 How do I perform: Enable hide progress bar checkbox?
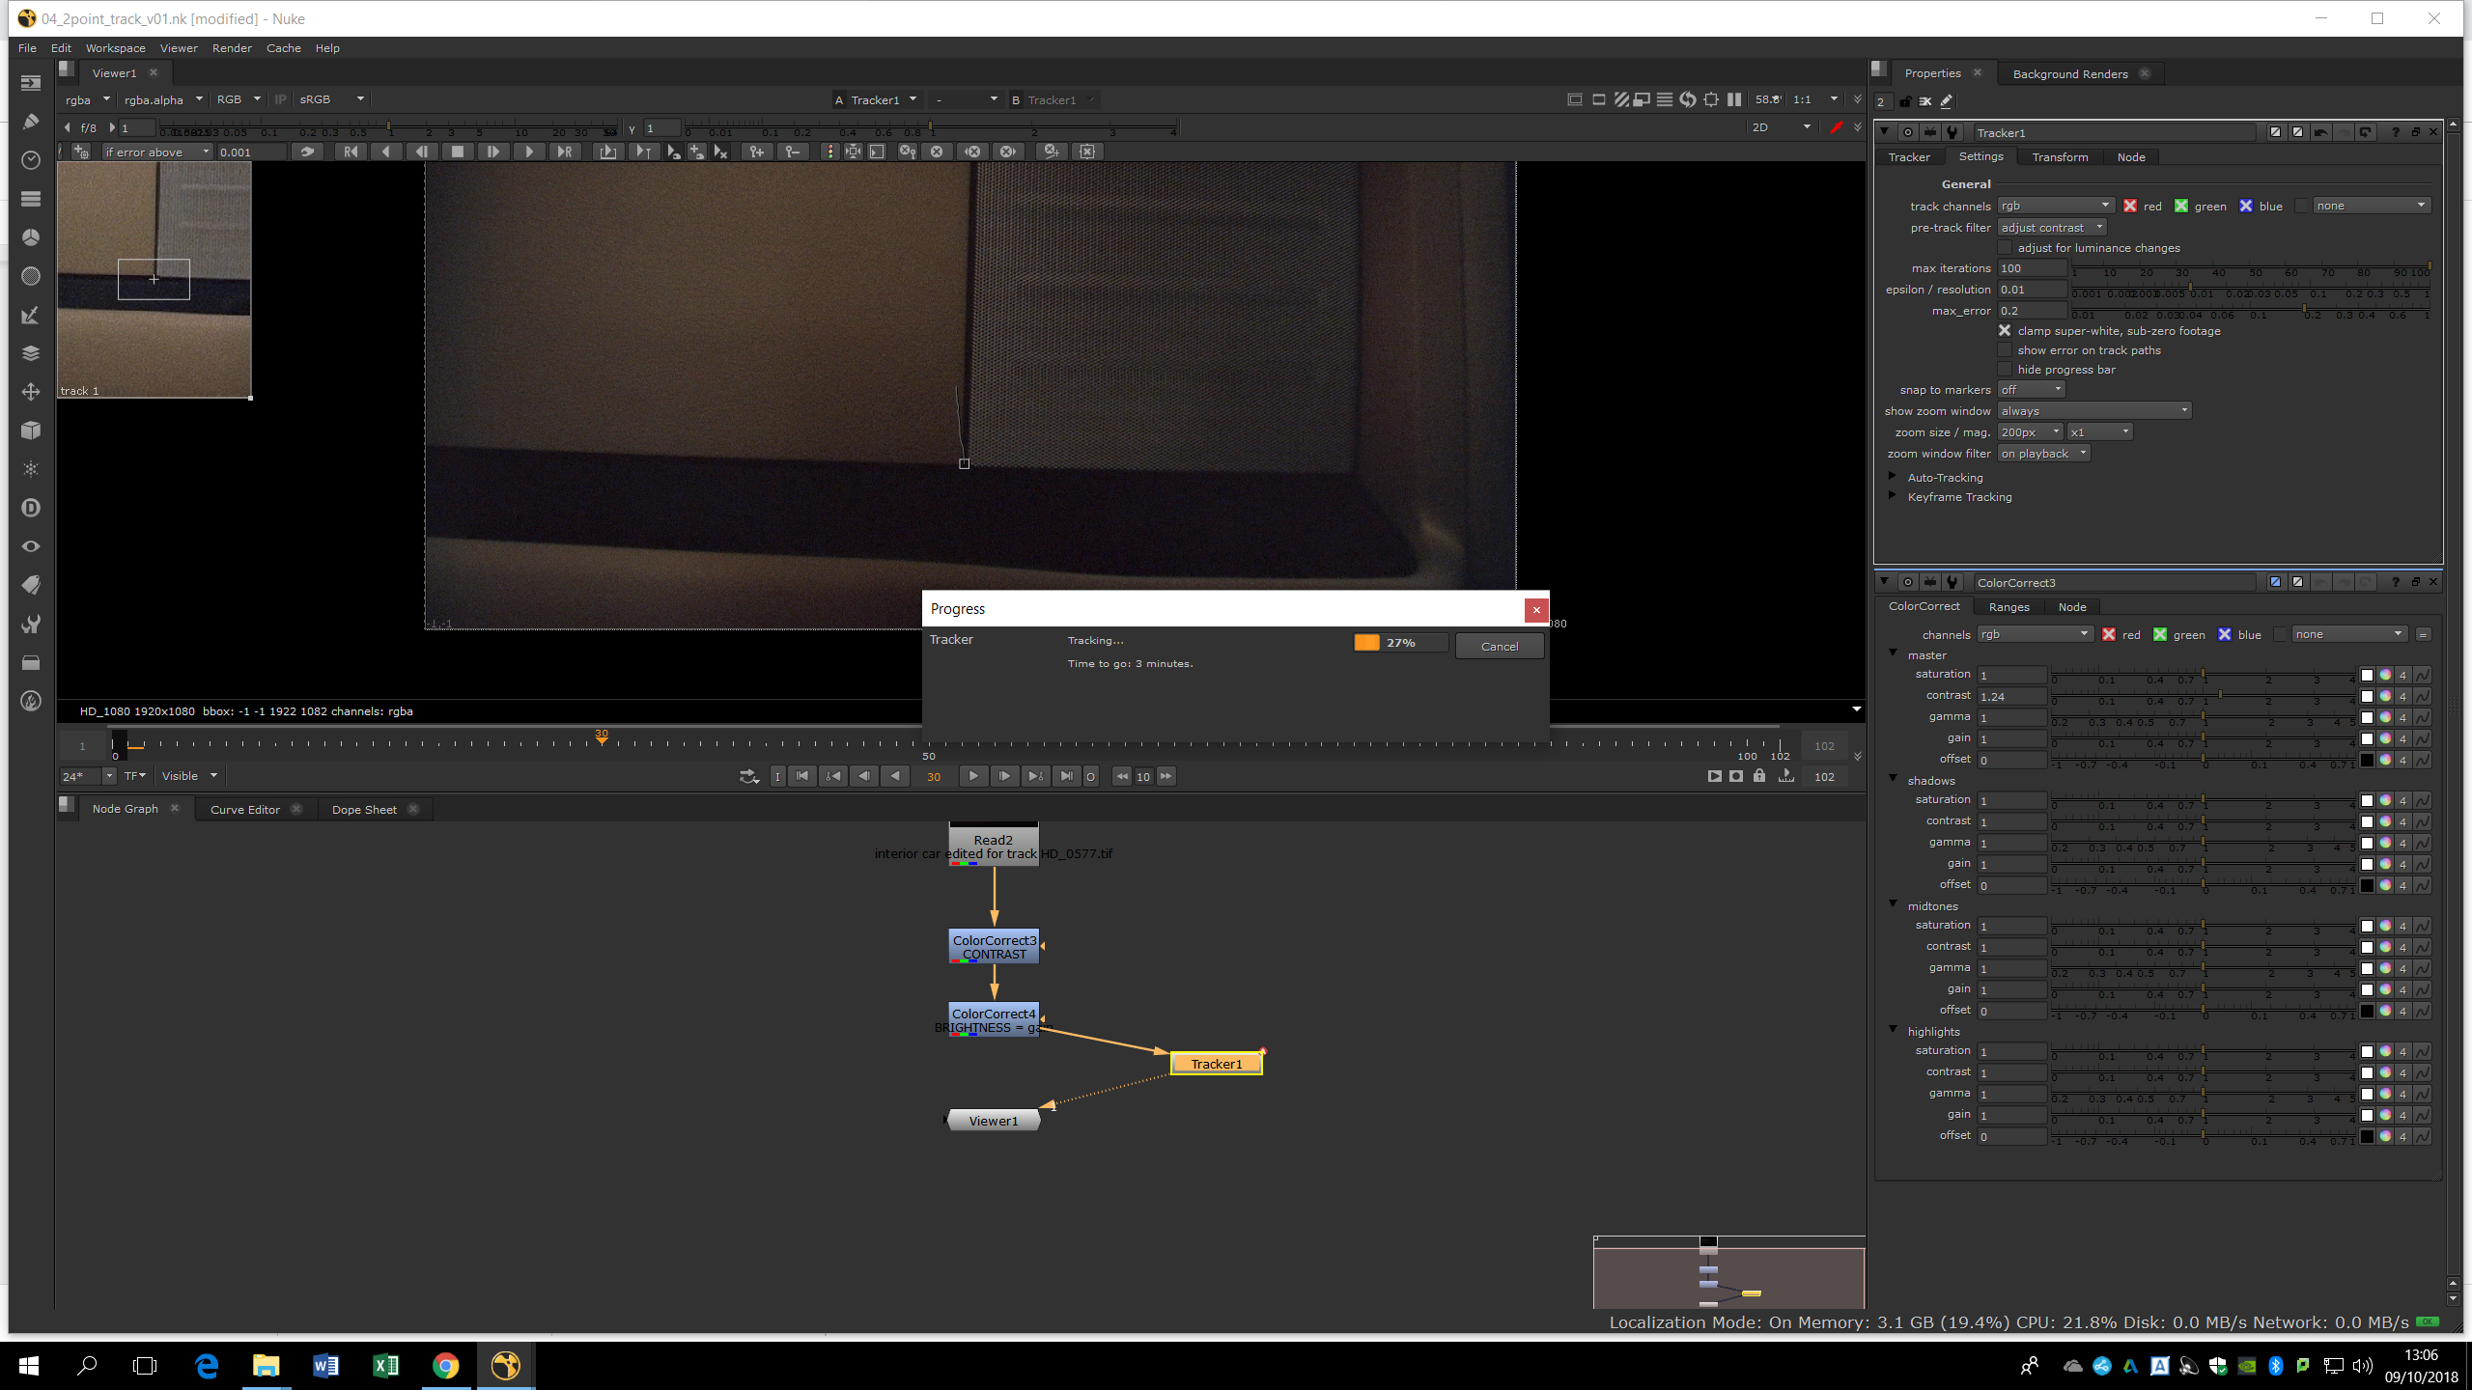click(2005, 370)
